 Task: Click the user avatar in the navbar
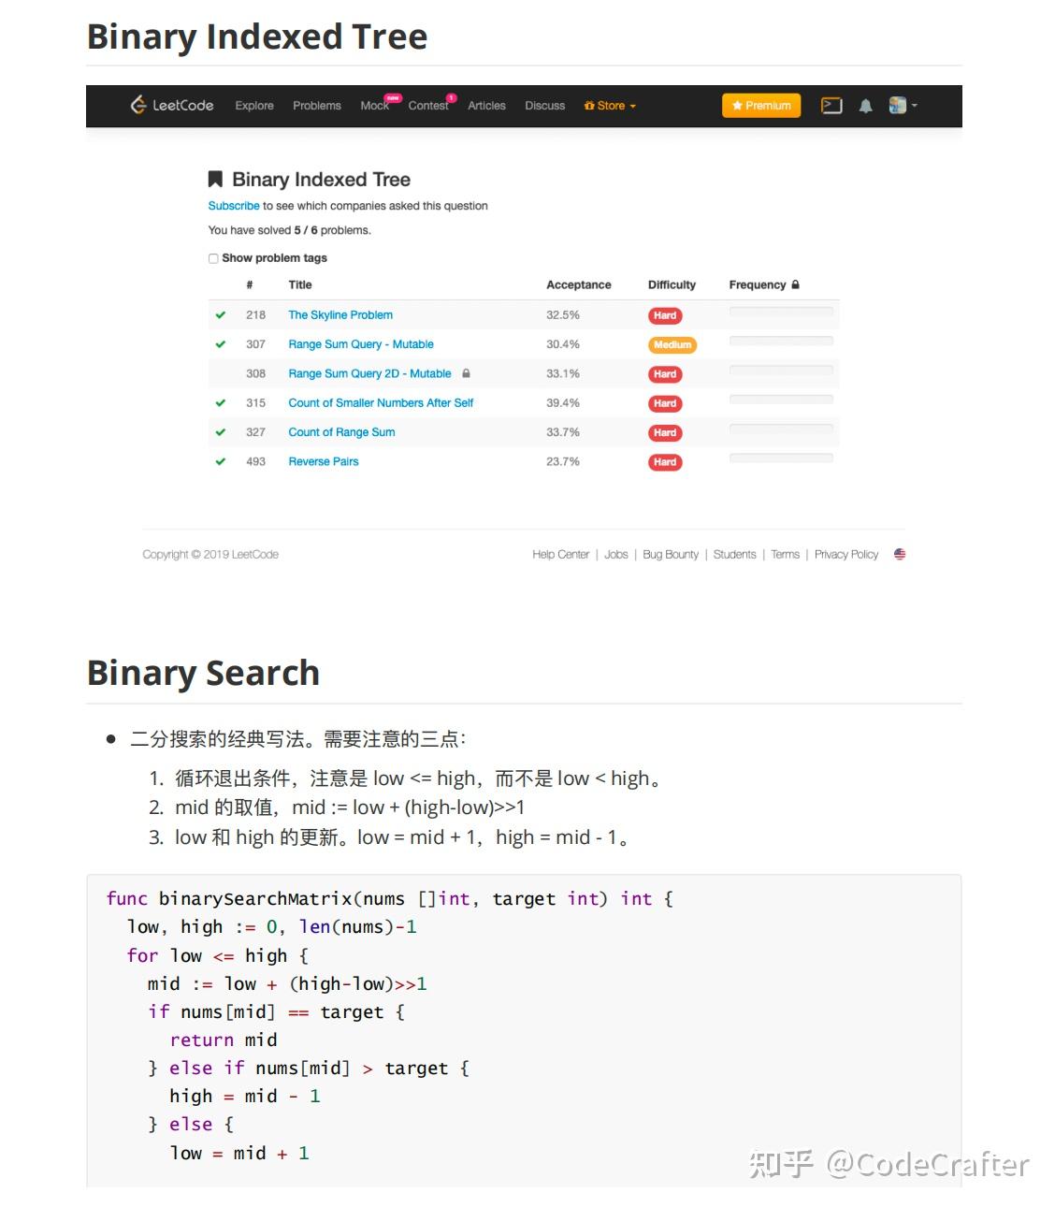pos(897,105)
